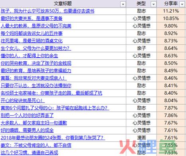The width and height of the screenshot is (186, 156).
Task: Open link 懂你的人，才配得上你的余生
Action: pos(29,56)
